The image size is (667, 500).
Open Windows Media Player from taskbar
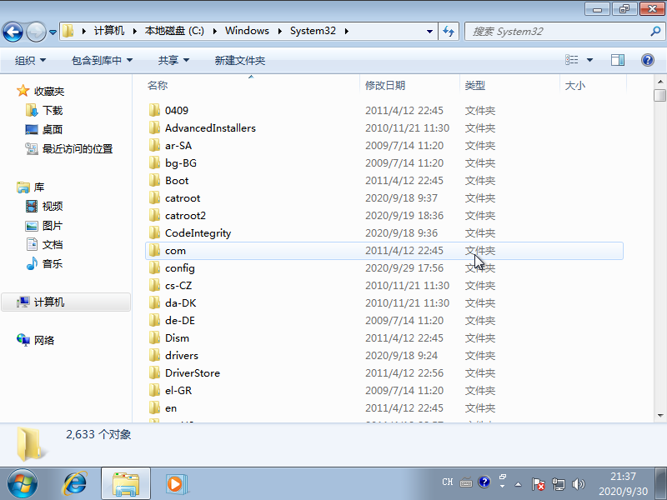tap(174, 482)
